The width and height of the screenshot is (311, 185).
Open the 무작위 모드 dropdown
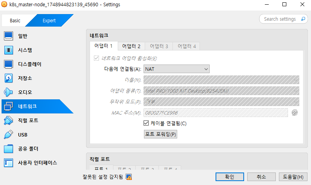(x=221, y=102)
